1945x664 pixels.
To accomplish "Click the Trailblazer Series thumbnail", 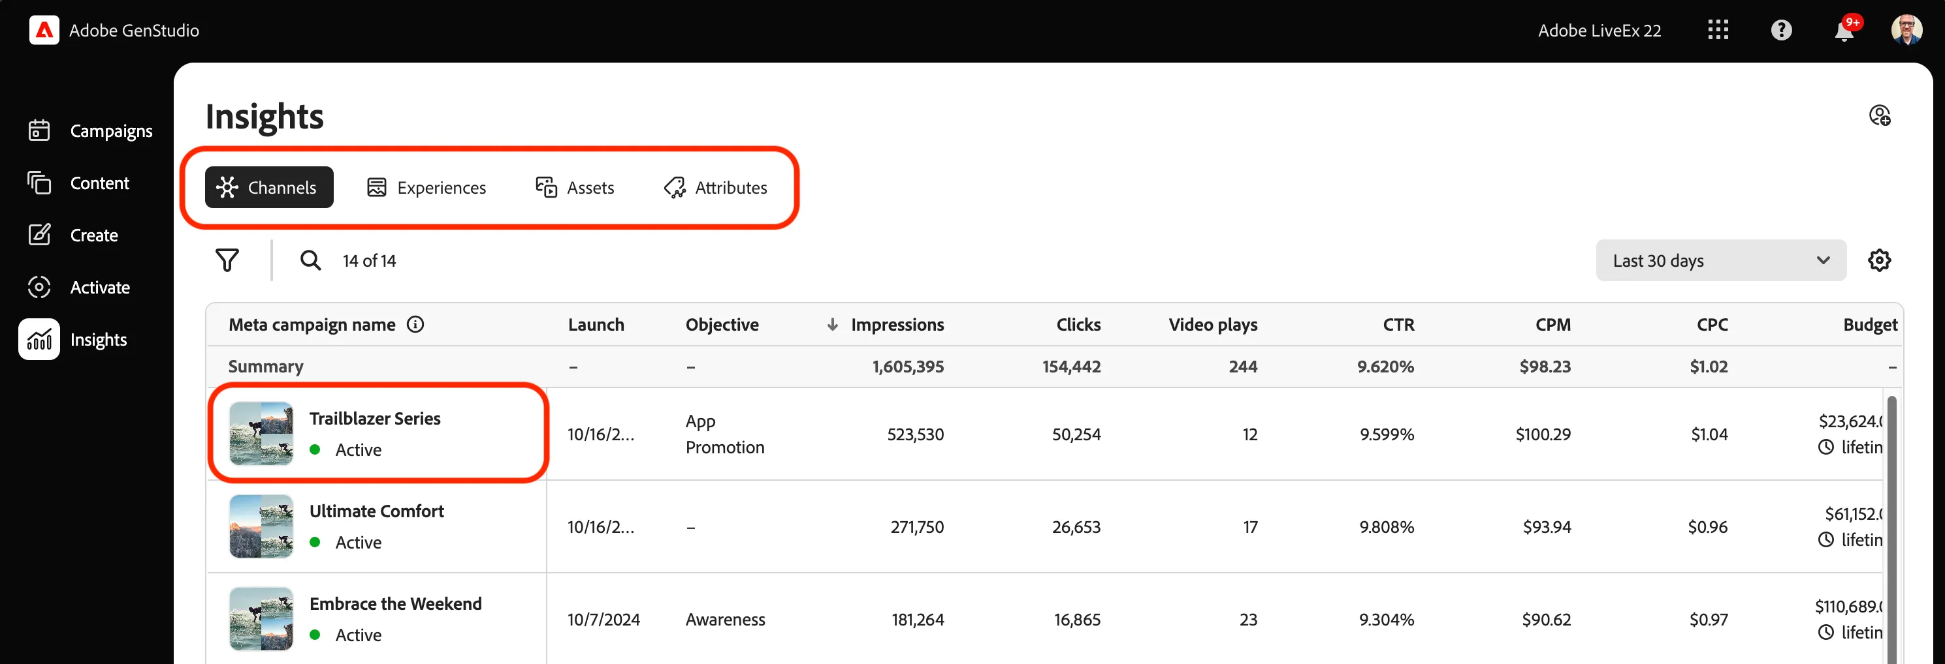I will pos(261,433).
